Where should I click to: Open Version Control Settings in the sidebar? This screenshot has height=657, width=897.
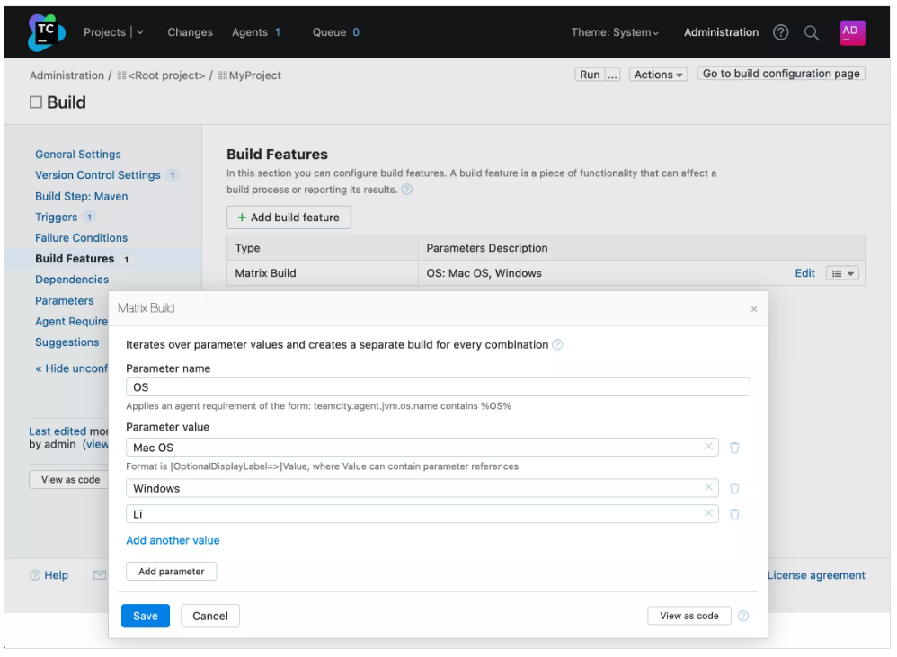click(x=98, y=175)
